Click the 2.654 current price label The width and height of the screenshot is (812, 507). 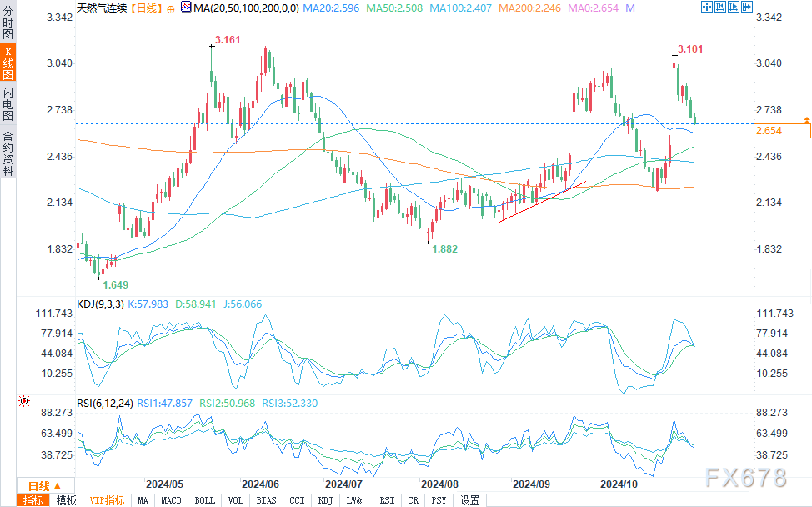pyautogui.click(x=769, y=131)
